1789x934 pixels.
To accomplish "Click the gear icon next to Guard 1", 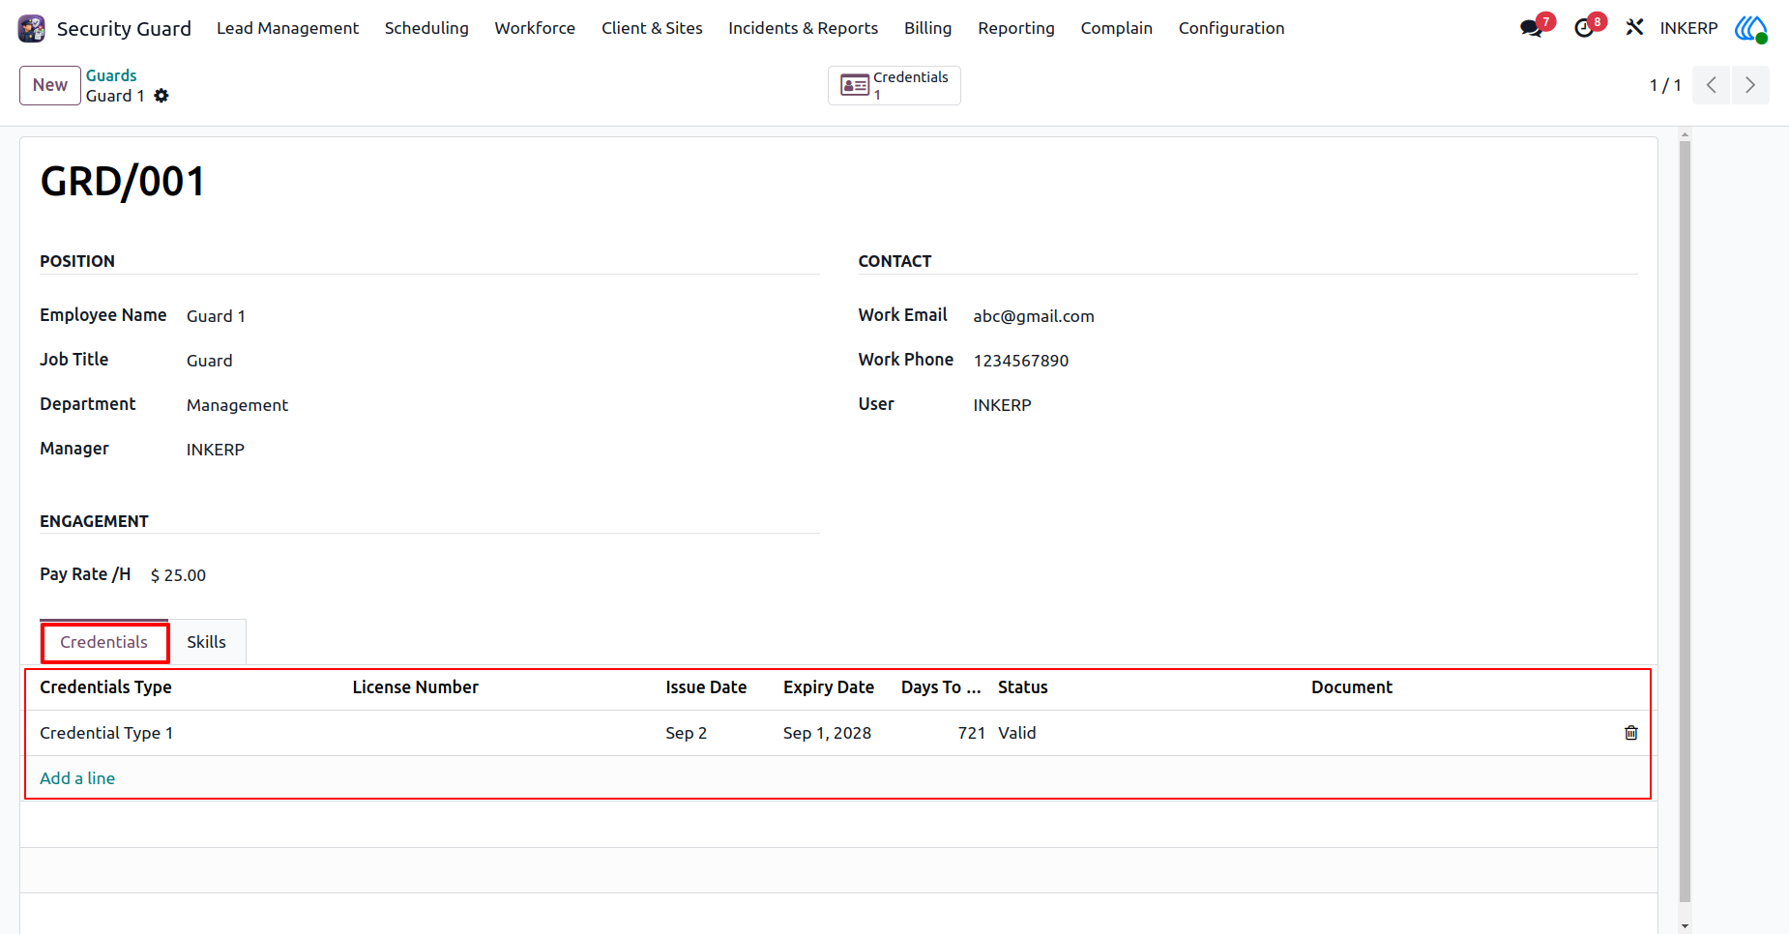I will [x=161, y=96].
